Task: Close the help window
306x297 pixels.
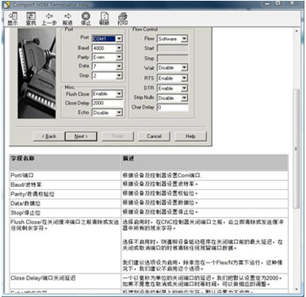Action: click(x=293, y=4)
